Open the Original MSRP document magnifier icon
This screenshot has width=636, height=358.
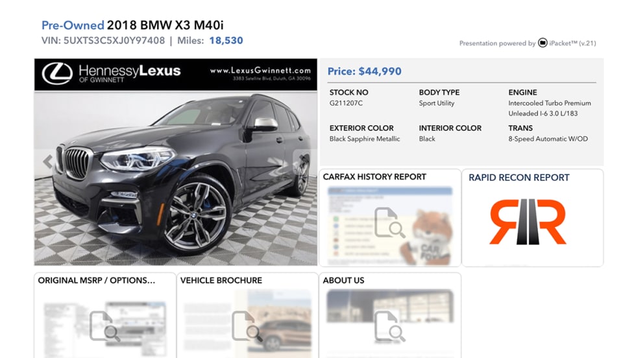[x=104, y=326]
